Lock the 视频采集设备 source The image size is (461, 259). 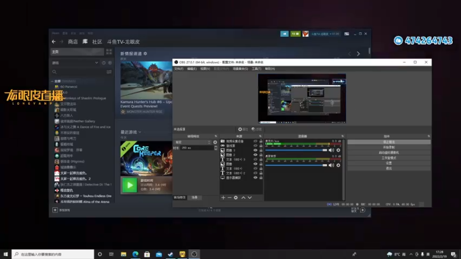coord(261,141)
